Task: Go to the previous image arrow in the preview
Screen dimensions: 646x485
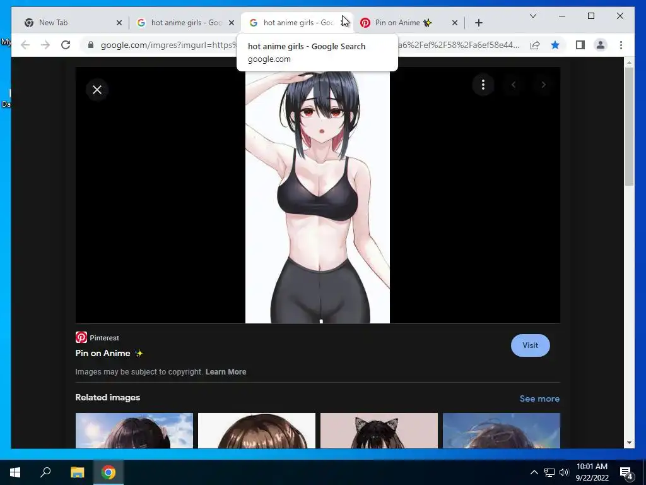Action: pyautogui.click(x=514, y=85)
